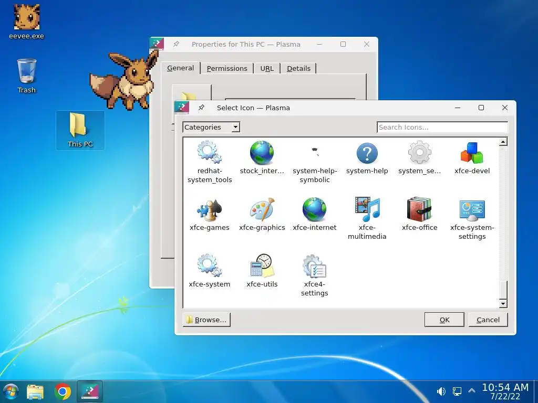Open Chrome from the taskbar
538x403 pixels.
pos(63,391)
